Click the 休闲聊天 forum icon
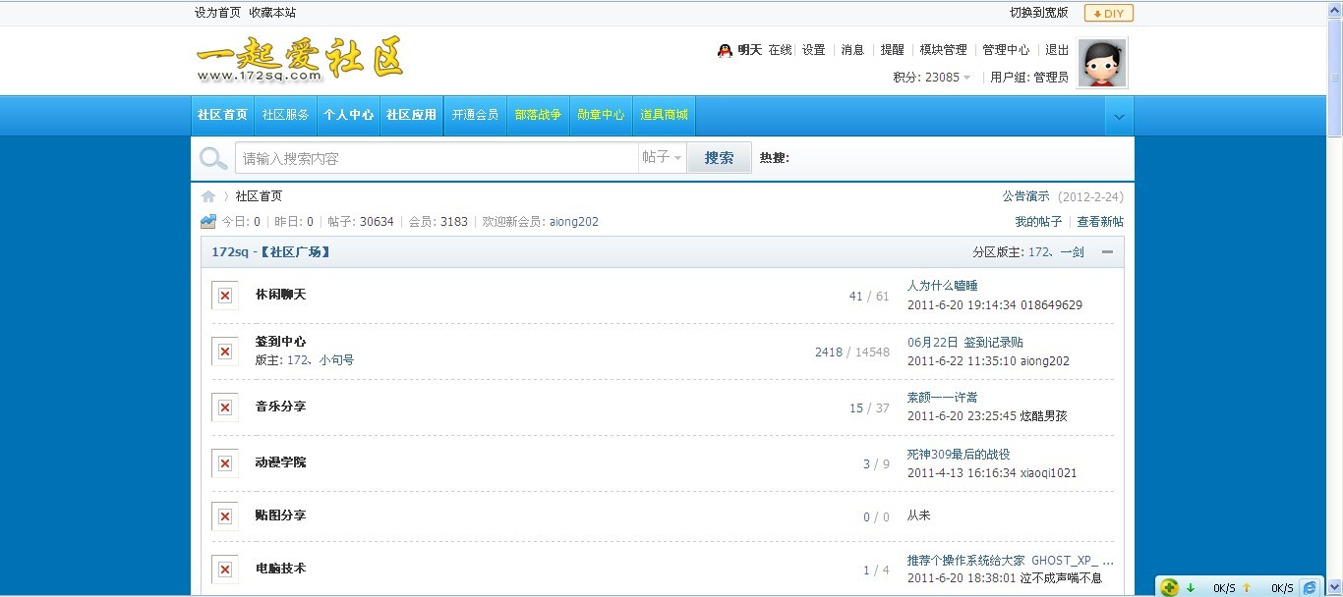The width and height of the screenshot is (1343, 597). (x=225, y=296)
